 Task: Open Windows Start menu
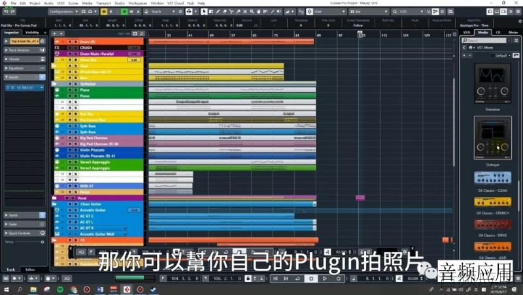click(7, 290)
